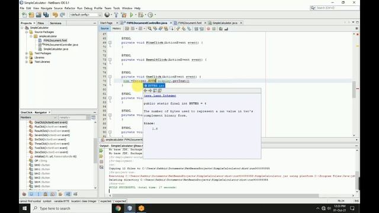Click the Comment icon in editor toolbar

pyautogui.click(x=221, y=29)
